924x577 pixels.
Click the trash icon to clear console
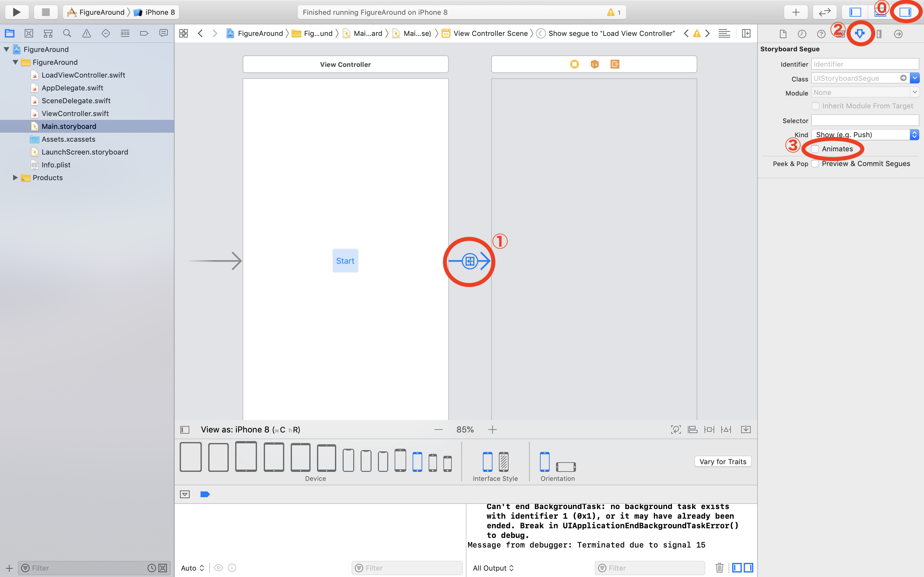[x=719, y=567]
